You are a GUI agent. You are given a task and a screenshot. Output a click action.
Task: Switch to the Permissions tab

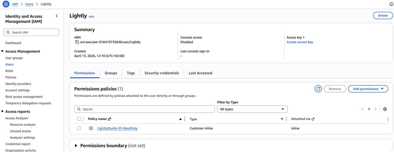tap(85, 73)
